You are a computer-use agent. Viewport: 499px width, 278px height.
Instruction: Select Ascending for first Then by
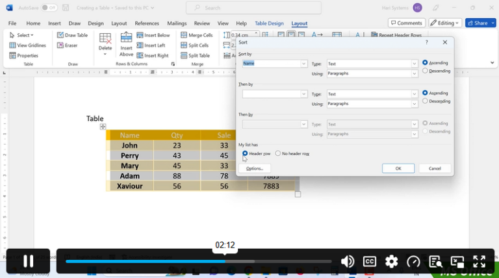click(x=425, y=93)
